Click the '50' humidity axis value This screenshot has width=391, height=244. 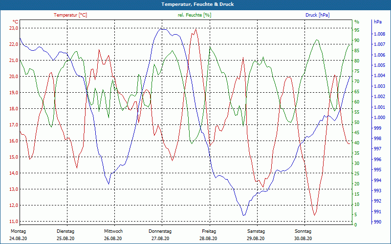[x=357, y=122]
